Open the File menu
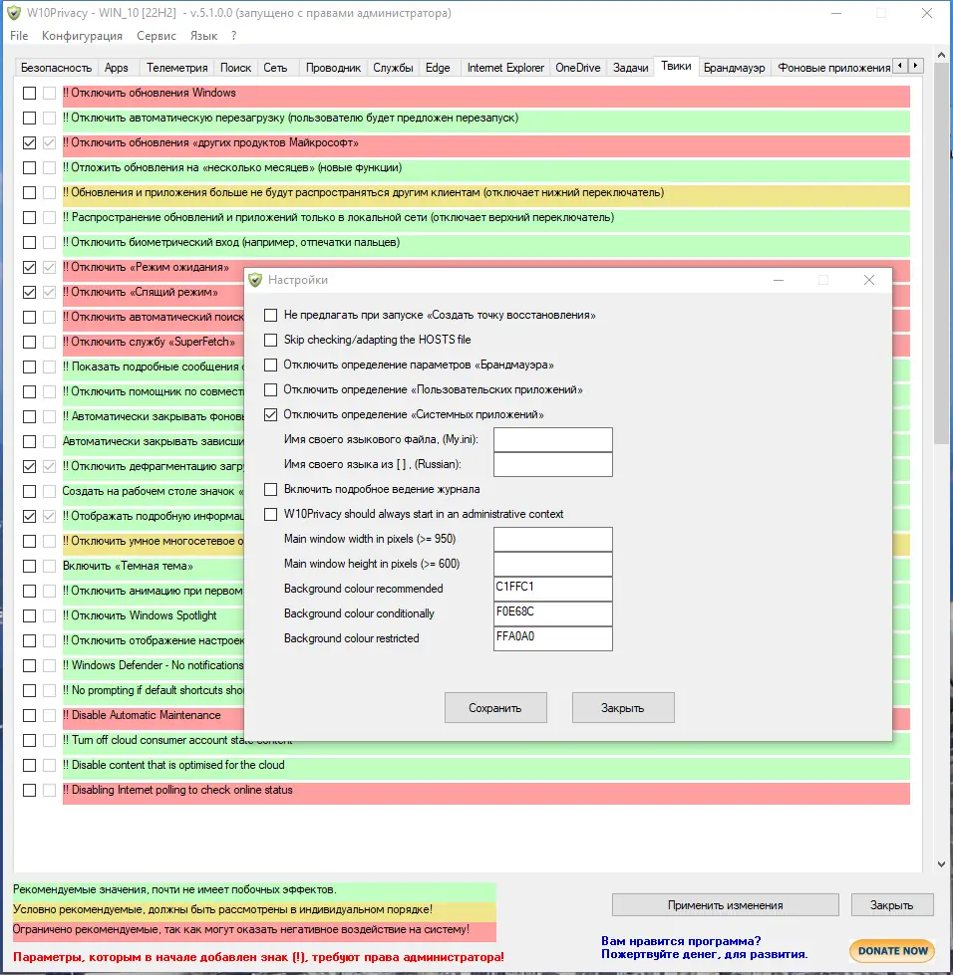The width and height of the screenshot is (953, 975). [x=19, y=36]
